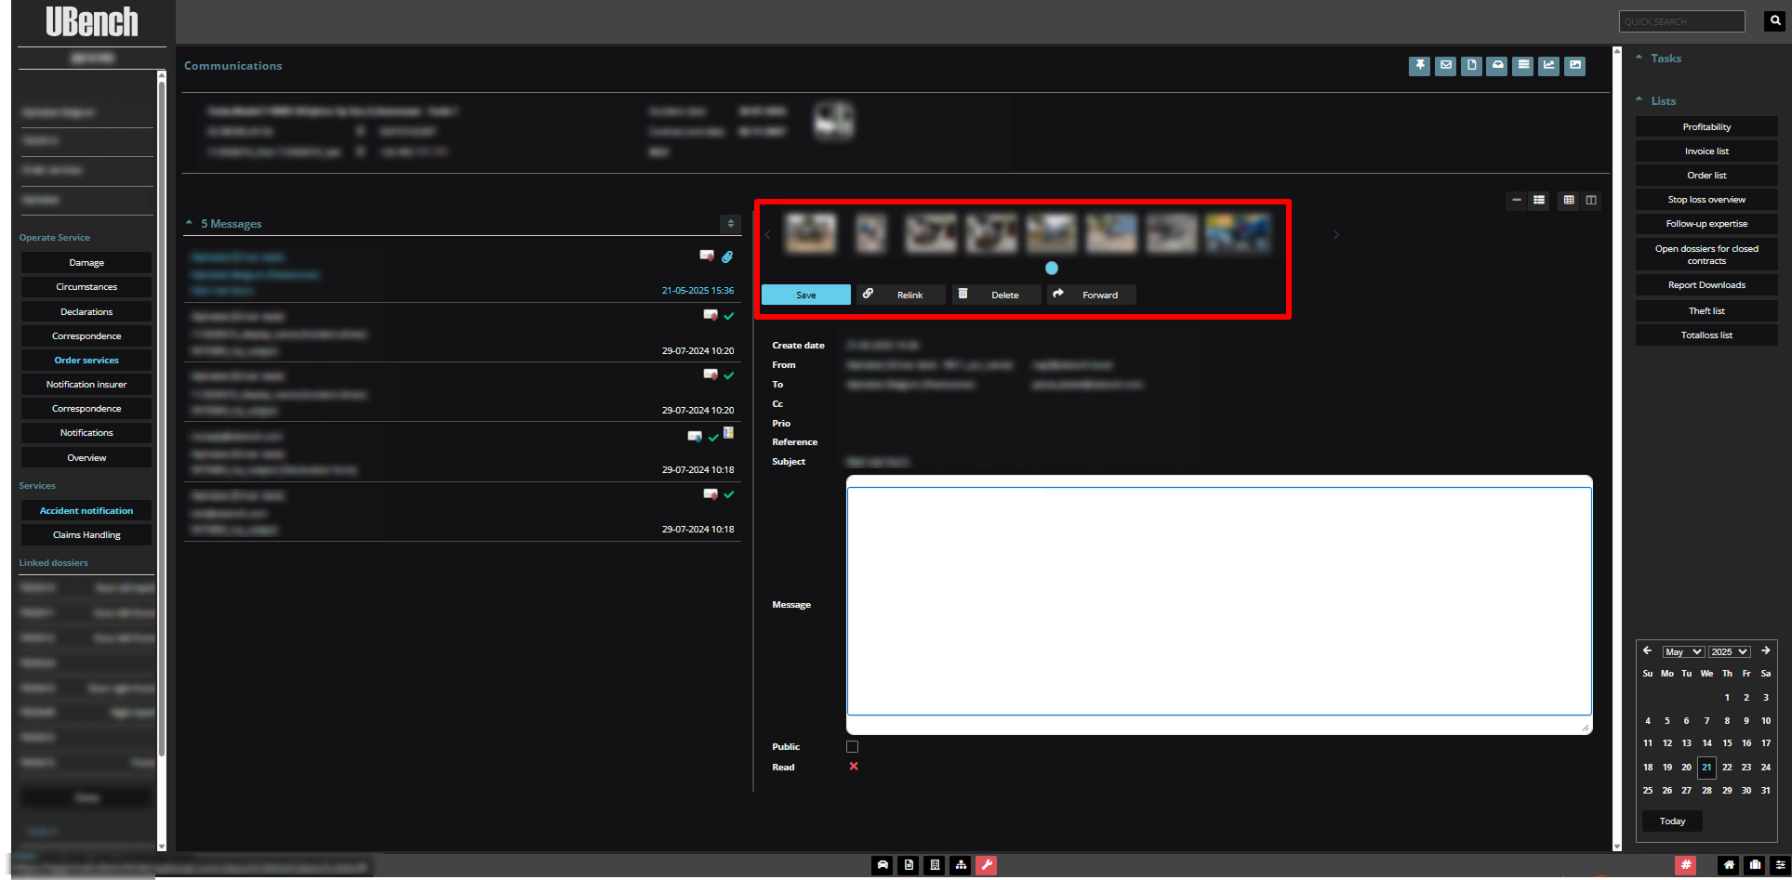Click the first attachment image thumbnail
This screenshot has width=1792, height=880.
point(810,233)
